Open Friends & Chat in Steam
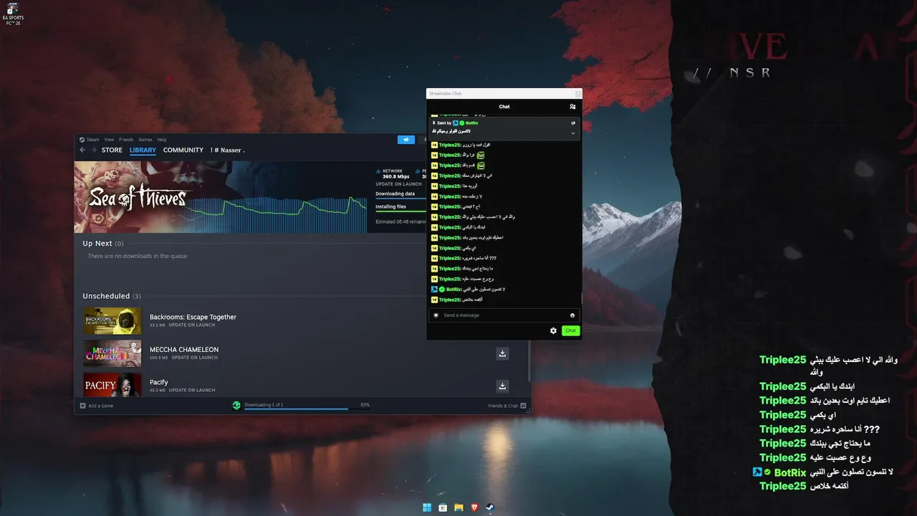The width and height of the screenshot is (917, 516). [x=507, y=406]
